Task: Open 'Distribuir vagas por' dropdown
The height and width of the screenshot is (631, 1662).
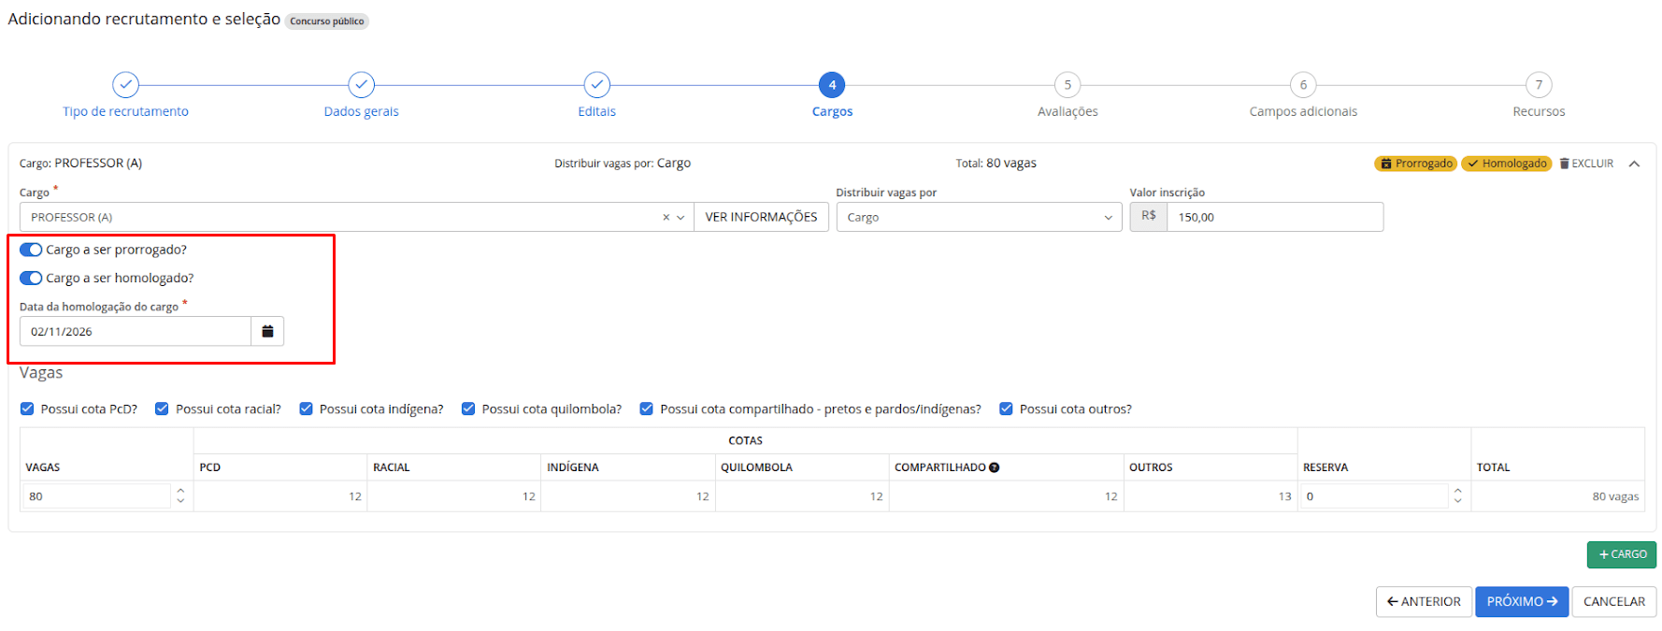Action: (x=979, y=217)
